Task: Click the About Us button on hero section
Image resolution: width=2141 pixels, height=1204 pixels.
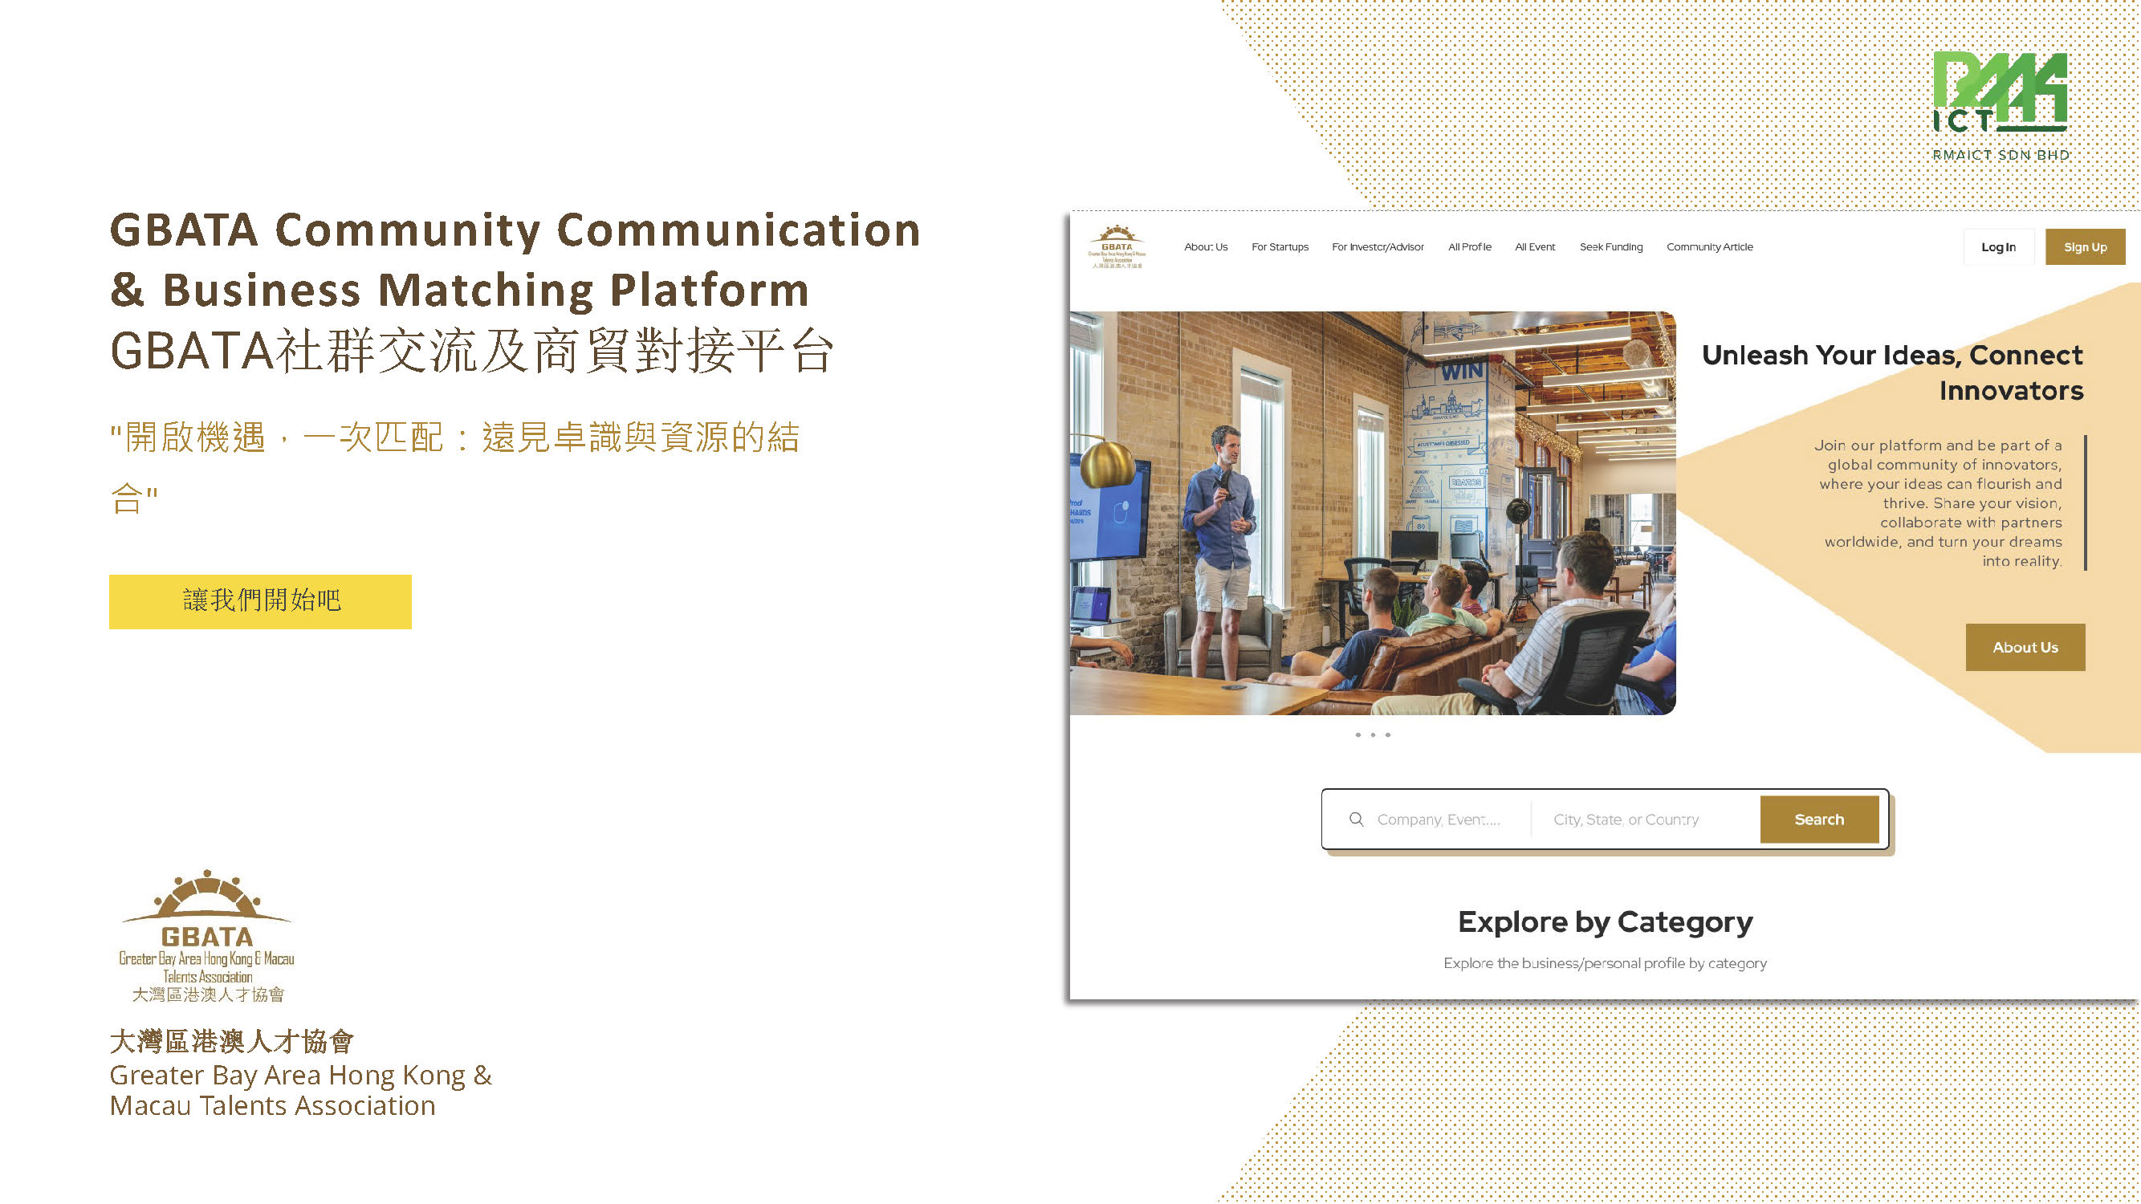Action: coord(2025,644)
